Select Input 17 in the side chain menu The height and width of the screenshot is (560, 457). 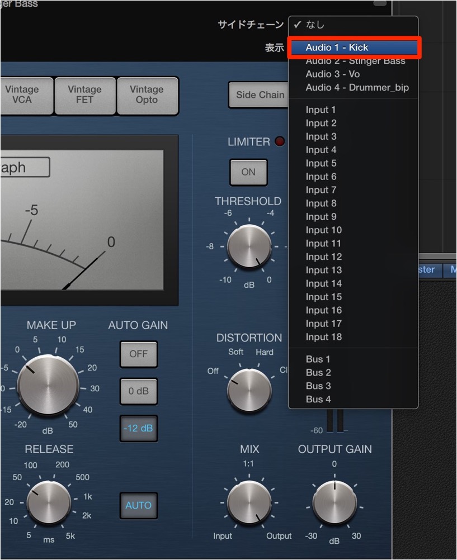[354, 324]
